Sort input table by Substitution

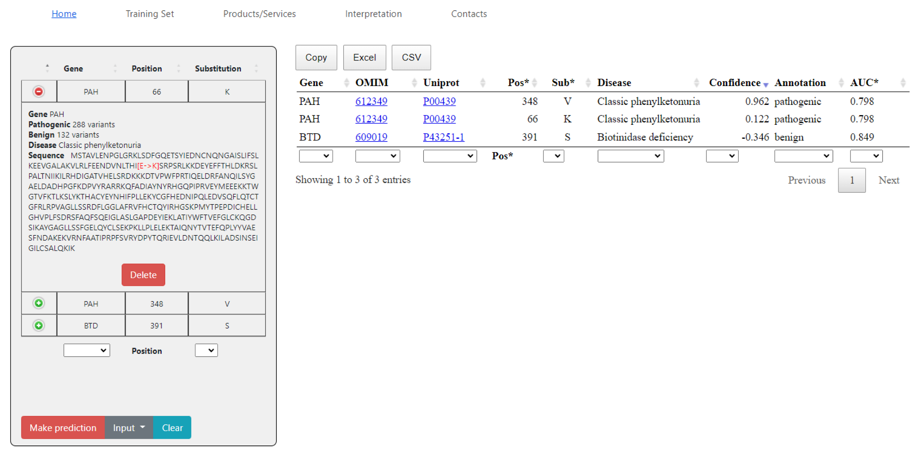[x=218, y=68]
